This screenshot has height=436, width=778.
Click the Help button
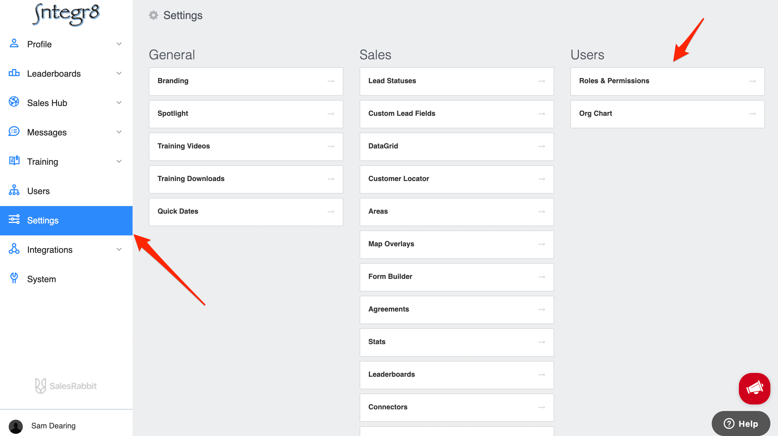[x=741, y=423]
